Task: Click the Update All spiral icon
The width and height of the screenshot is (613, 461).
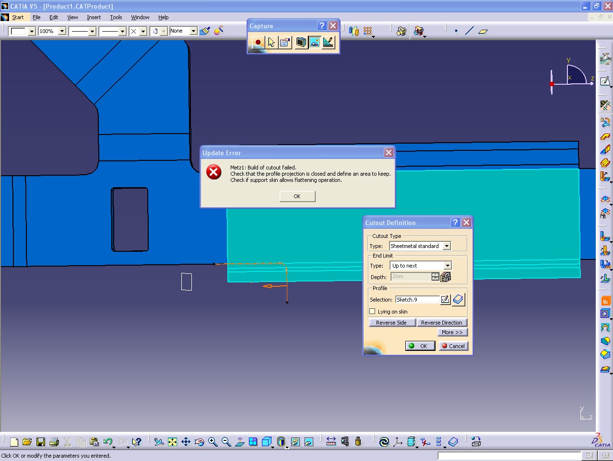Action: pyautogui.click(x=384, y=442)
